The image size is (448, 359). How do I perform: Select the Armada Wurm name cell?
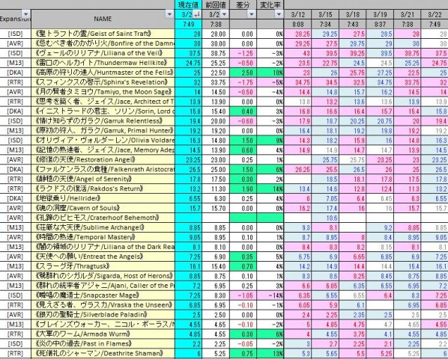click(x=103, y=334)
